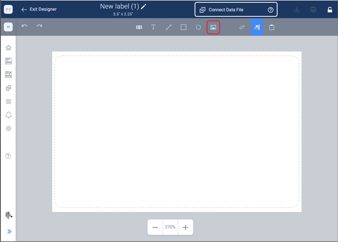338x242 pixels.
Task: Click Exit Designer
Action: tap(39, 9)
